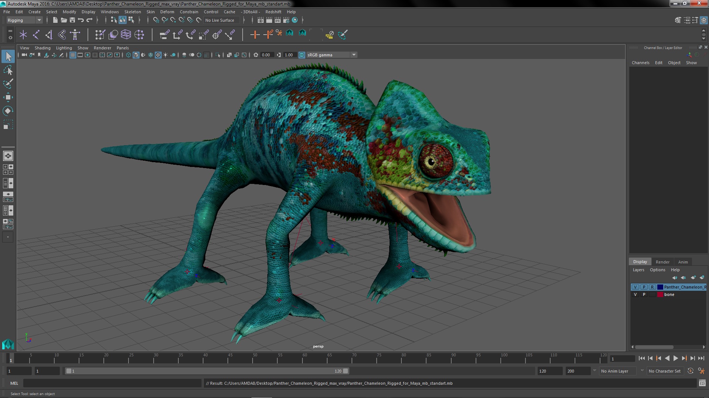The width and height of the screenshot is (709, 398).
Task: Open the shelf settings gear menu
Action: [10, 38]
